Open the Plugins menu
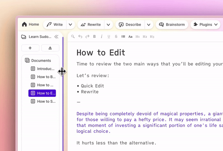Screen dimensions: 223x151 [x=206, y=24]
